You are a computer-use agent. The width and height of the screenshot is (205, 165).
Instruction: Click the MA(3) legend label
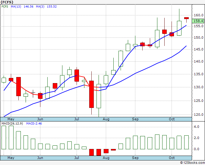(x=40, y=7)
